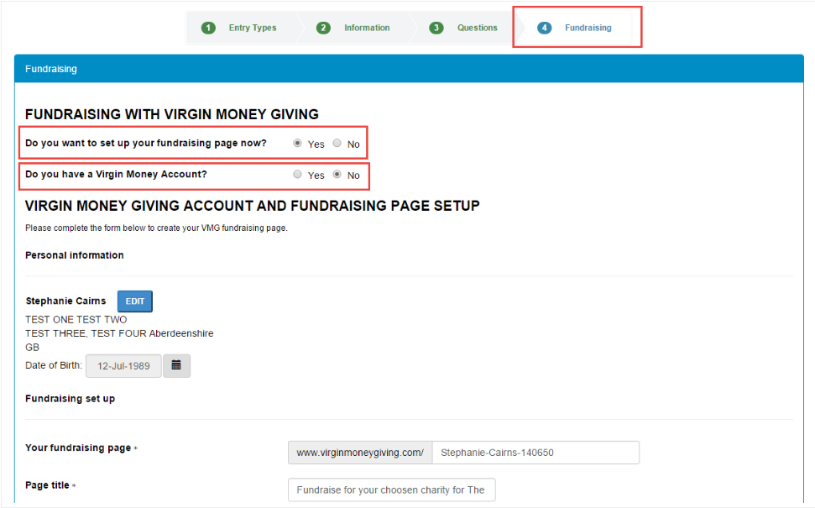815x508 pixels.
Task: Open the Fundraising step
Action: pos(588,28)
